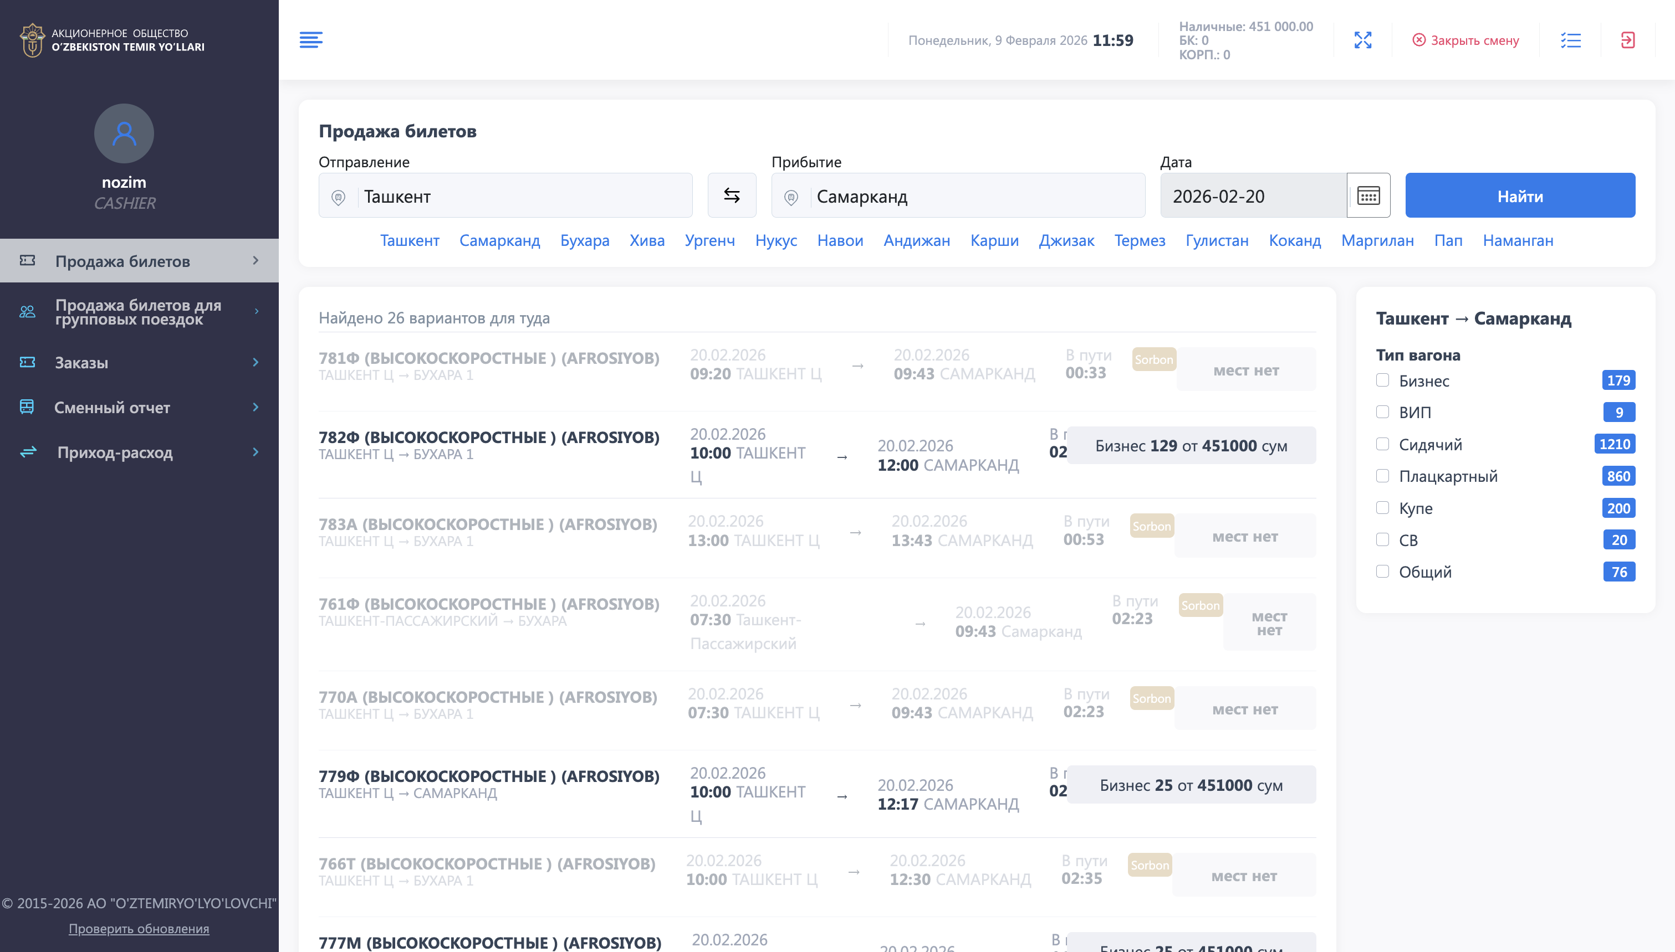
Task: Open the calendar icon next to the date
Action: pyautogui.click(x=1369, y=195)
